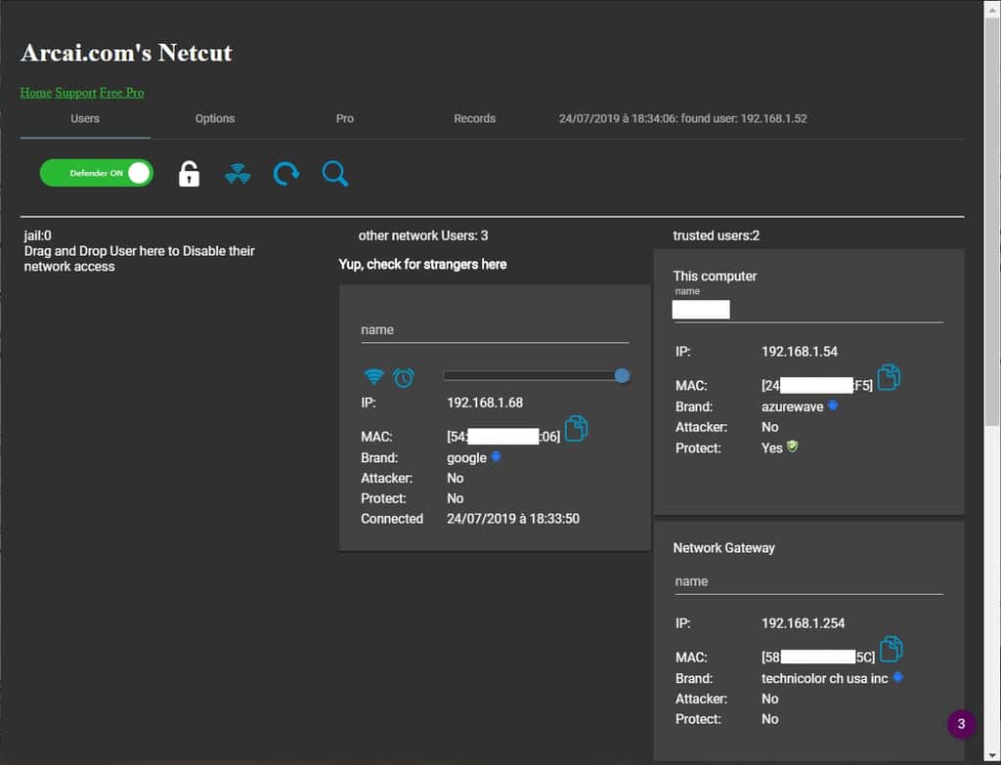This screenshot has width=1001, height=765.
Task: Follow the Support link
Action: pos(75,93)
